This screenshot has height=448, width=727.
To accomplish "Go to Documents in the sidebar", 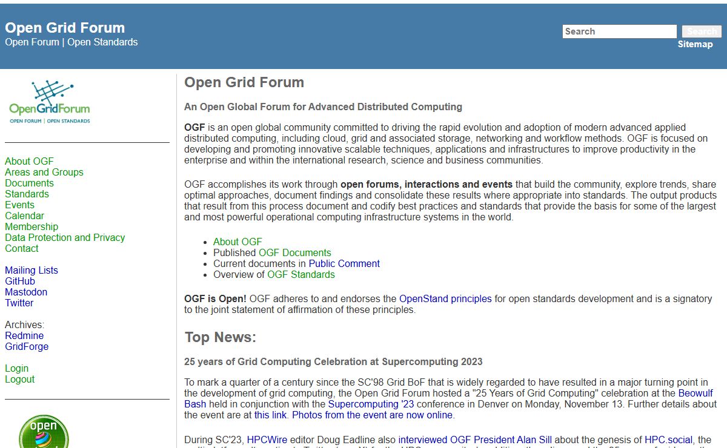I will click(29, 183).
